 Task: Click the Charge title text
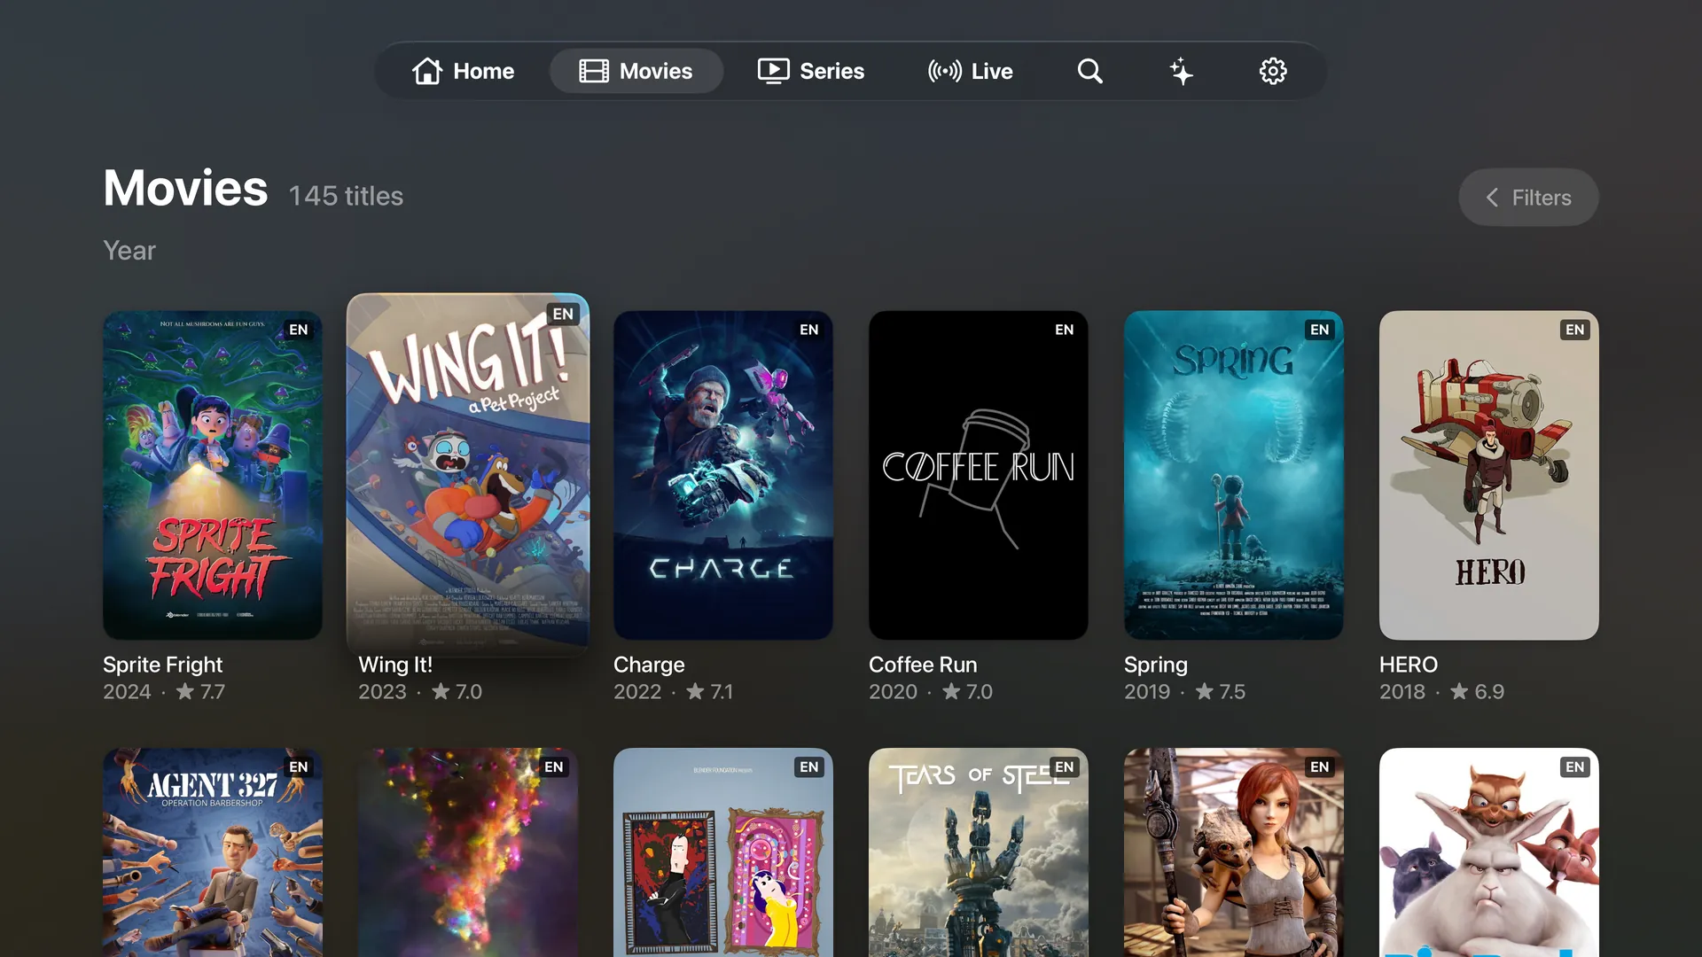coord(649,665)
